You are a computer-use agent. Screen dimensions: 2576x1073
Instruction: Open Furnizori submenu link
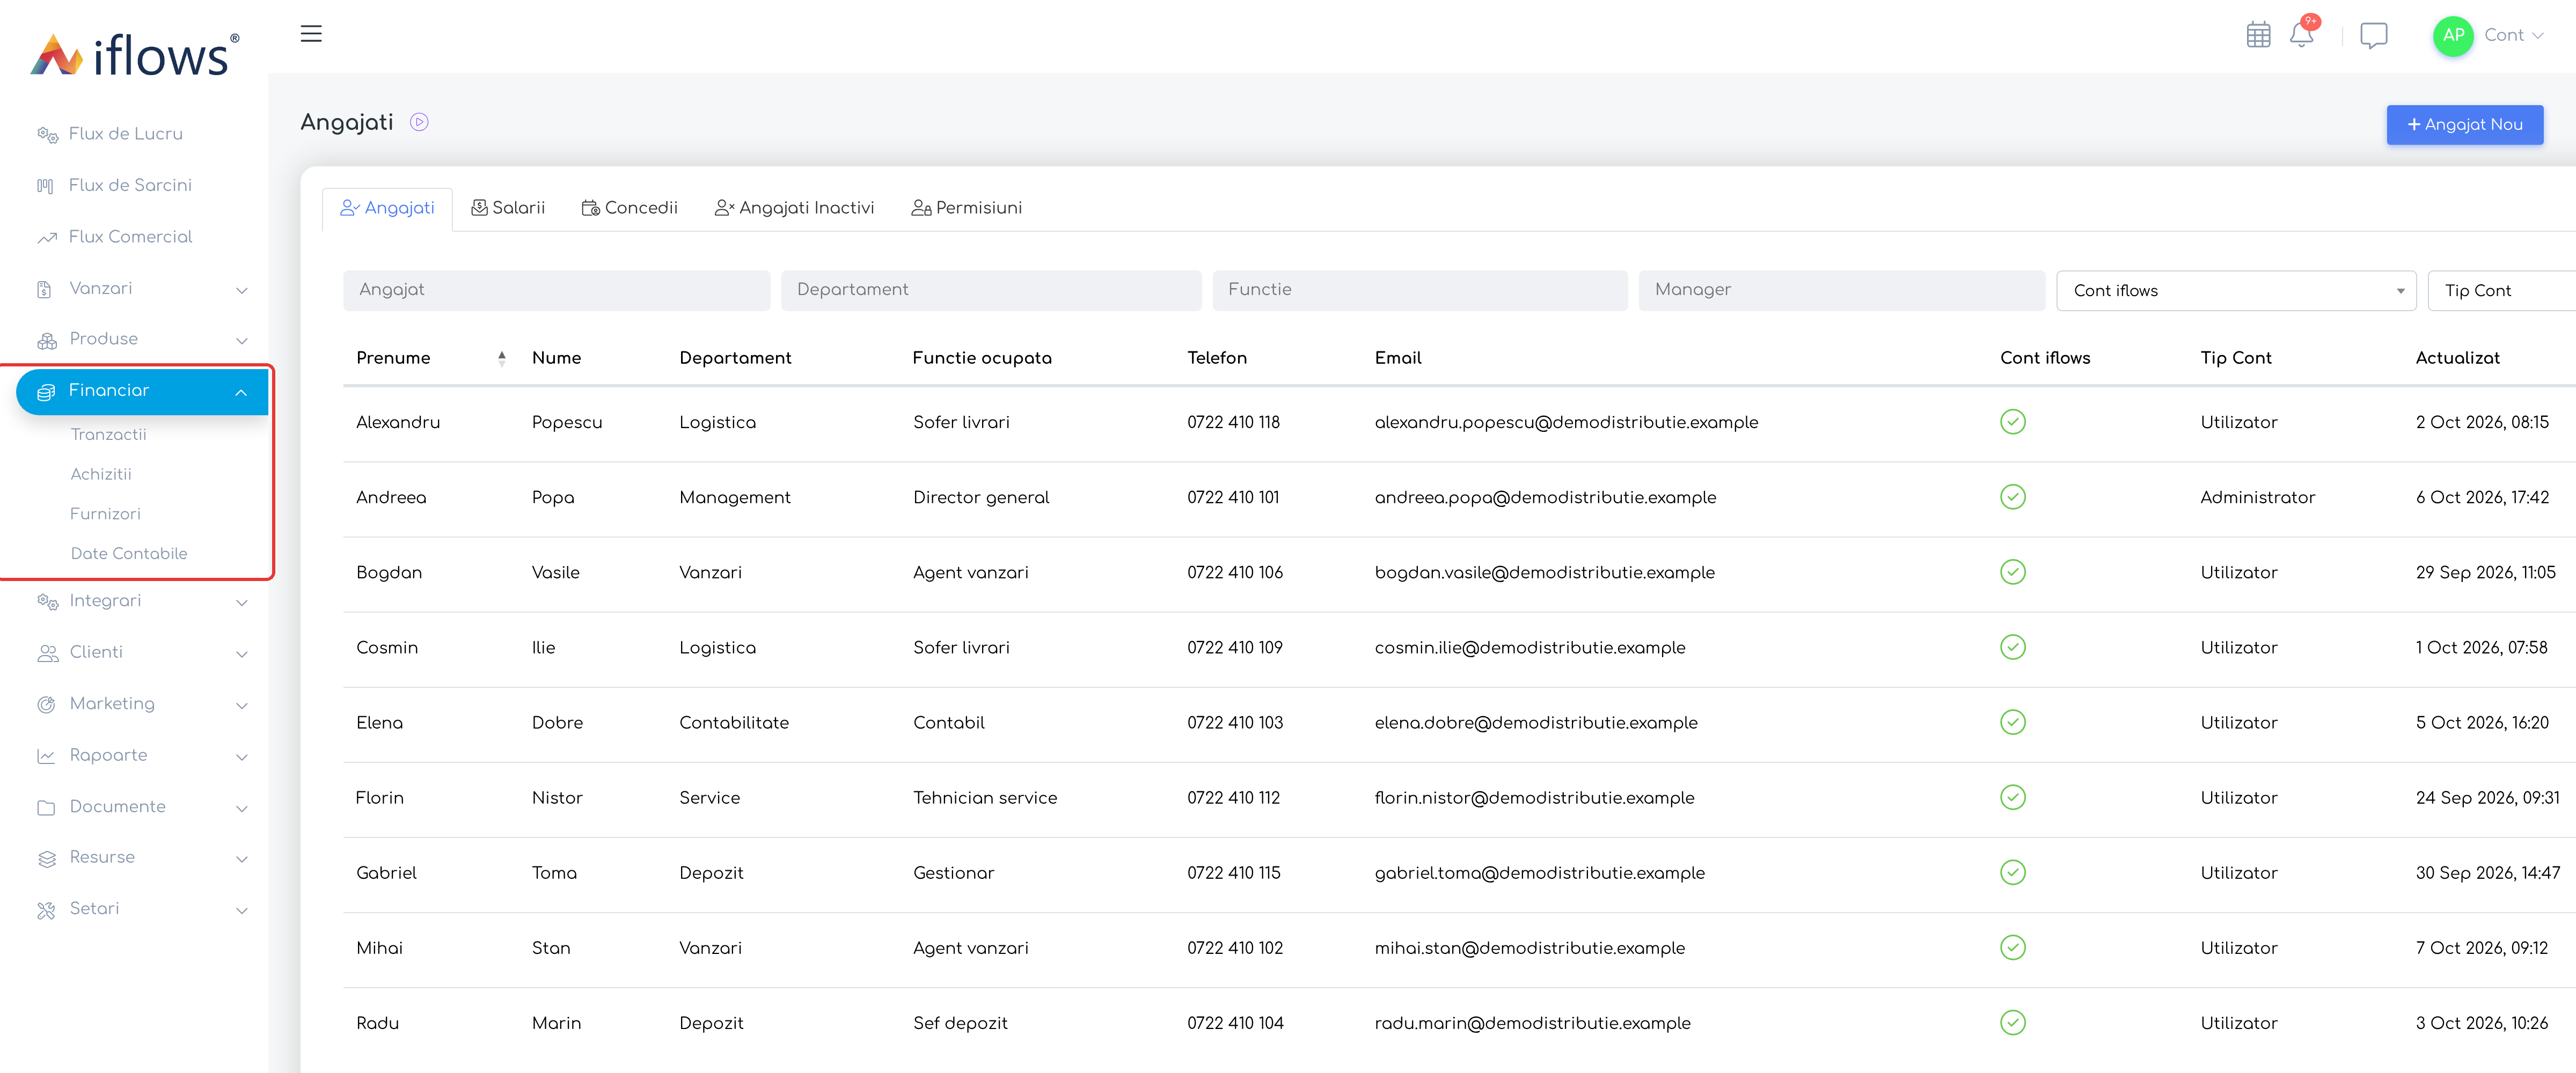point(105,514)
